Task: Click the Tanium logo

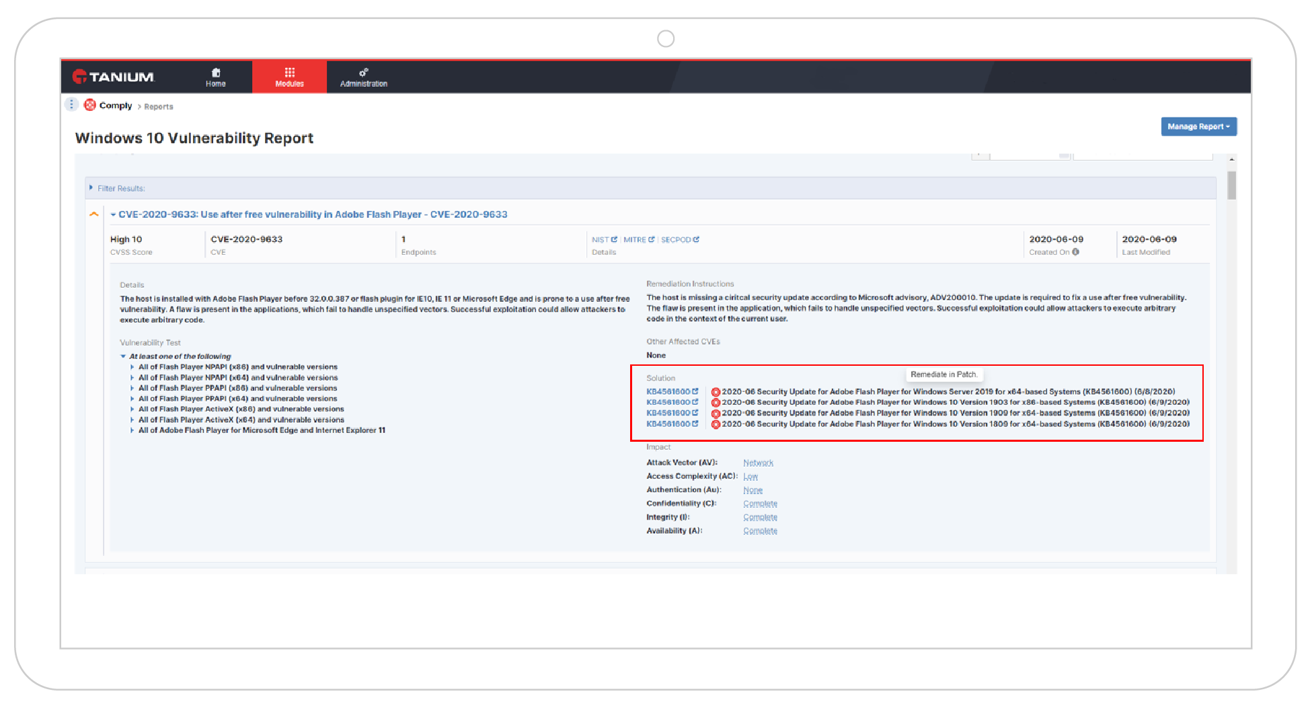Action: tap(113, 77)
